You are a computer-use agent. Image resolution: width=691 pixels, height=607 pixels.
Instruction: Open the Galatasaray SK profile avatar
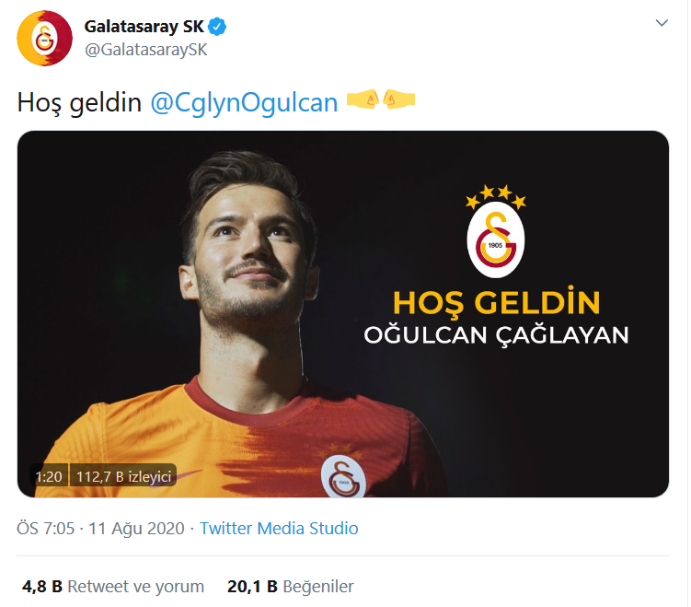(x=44, y=39)
